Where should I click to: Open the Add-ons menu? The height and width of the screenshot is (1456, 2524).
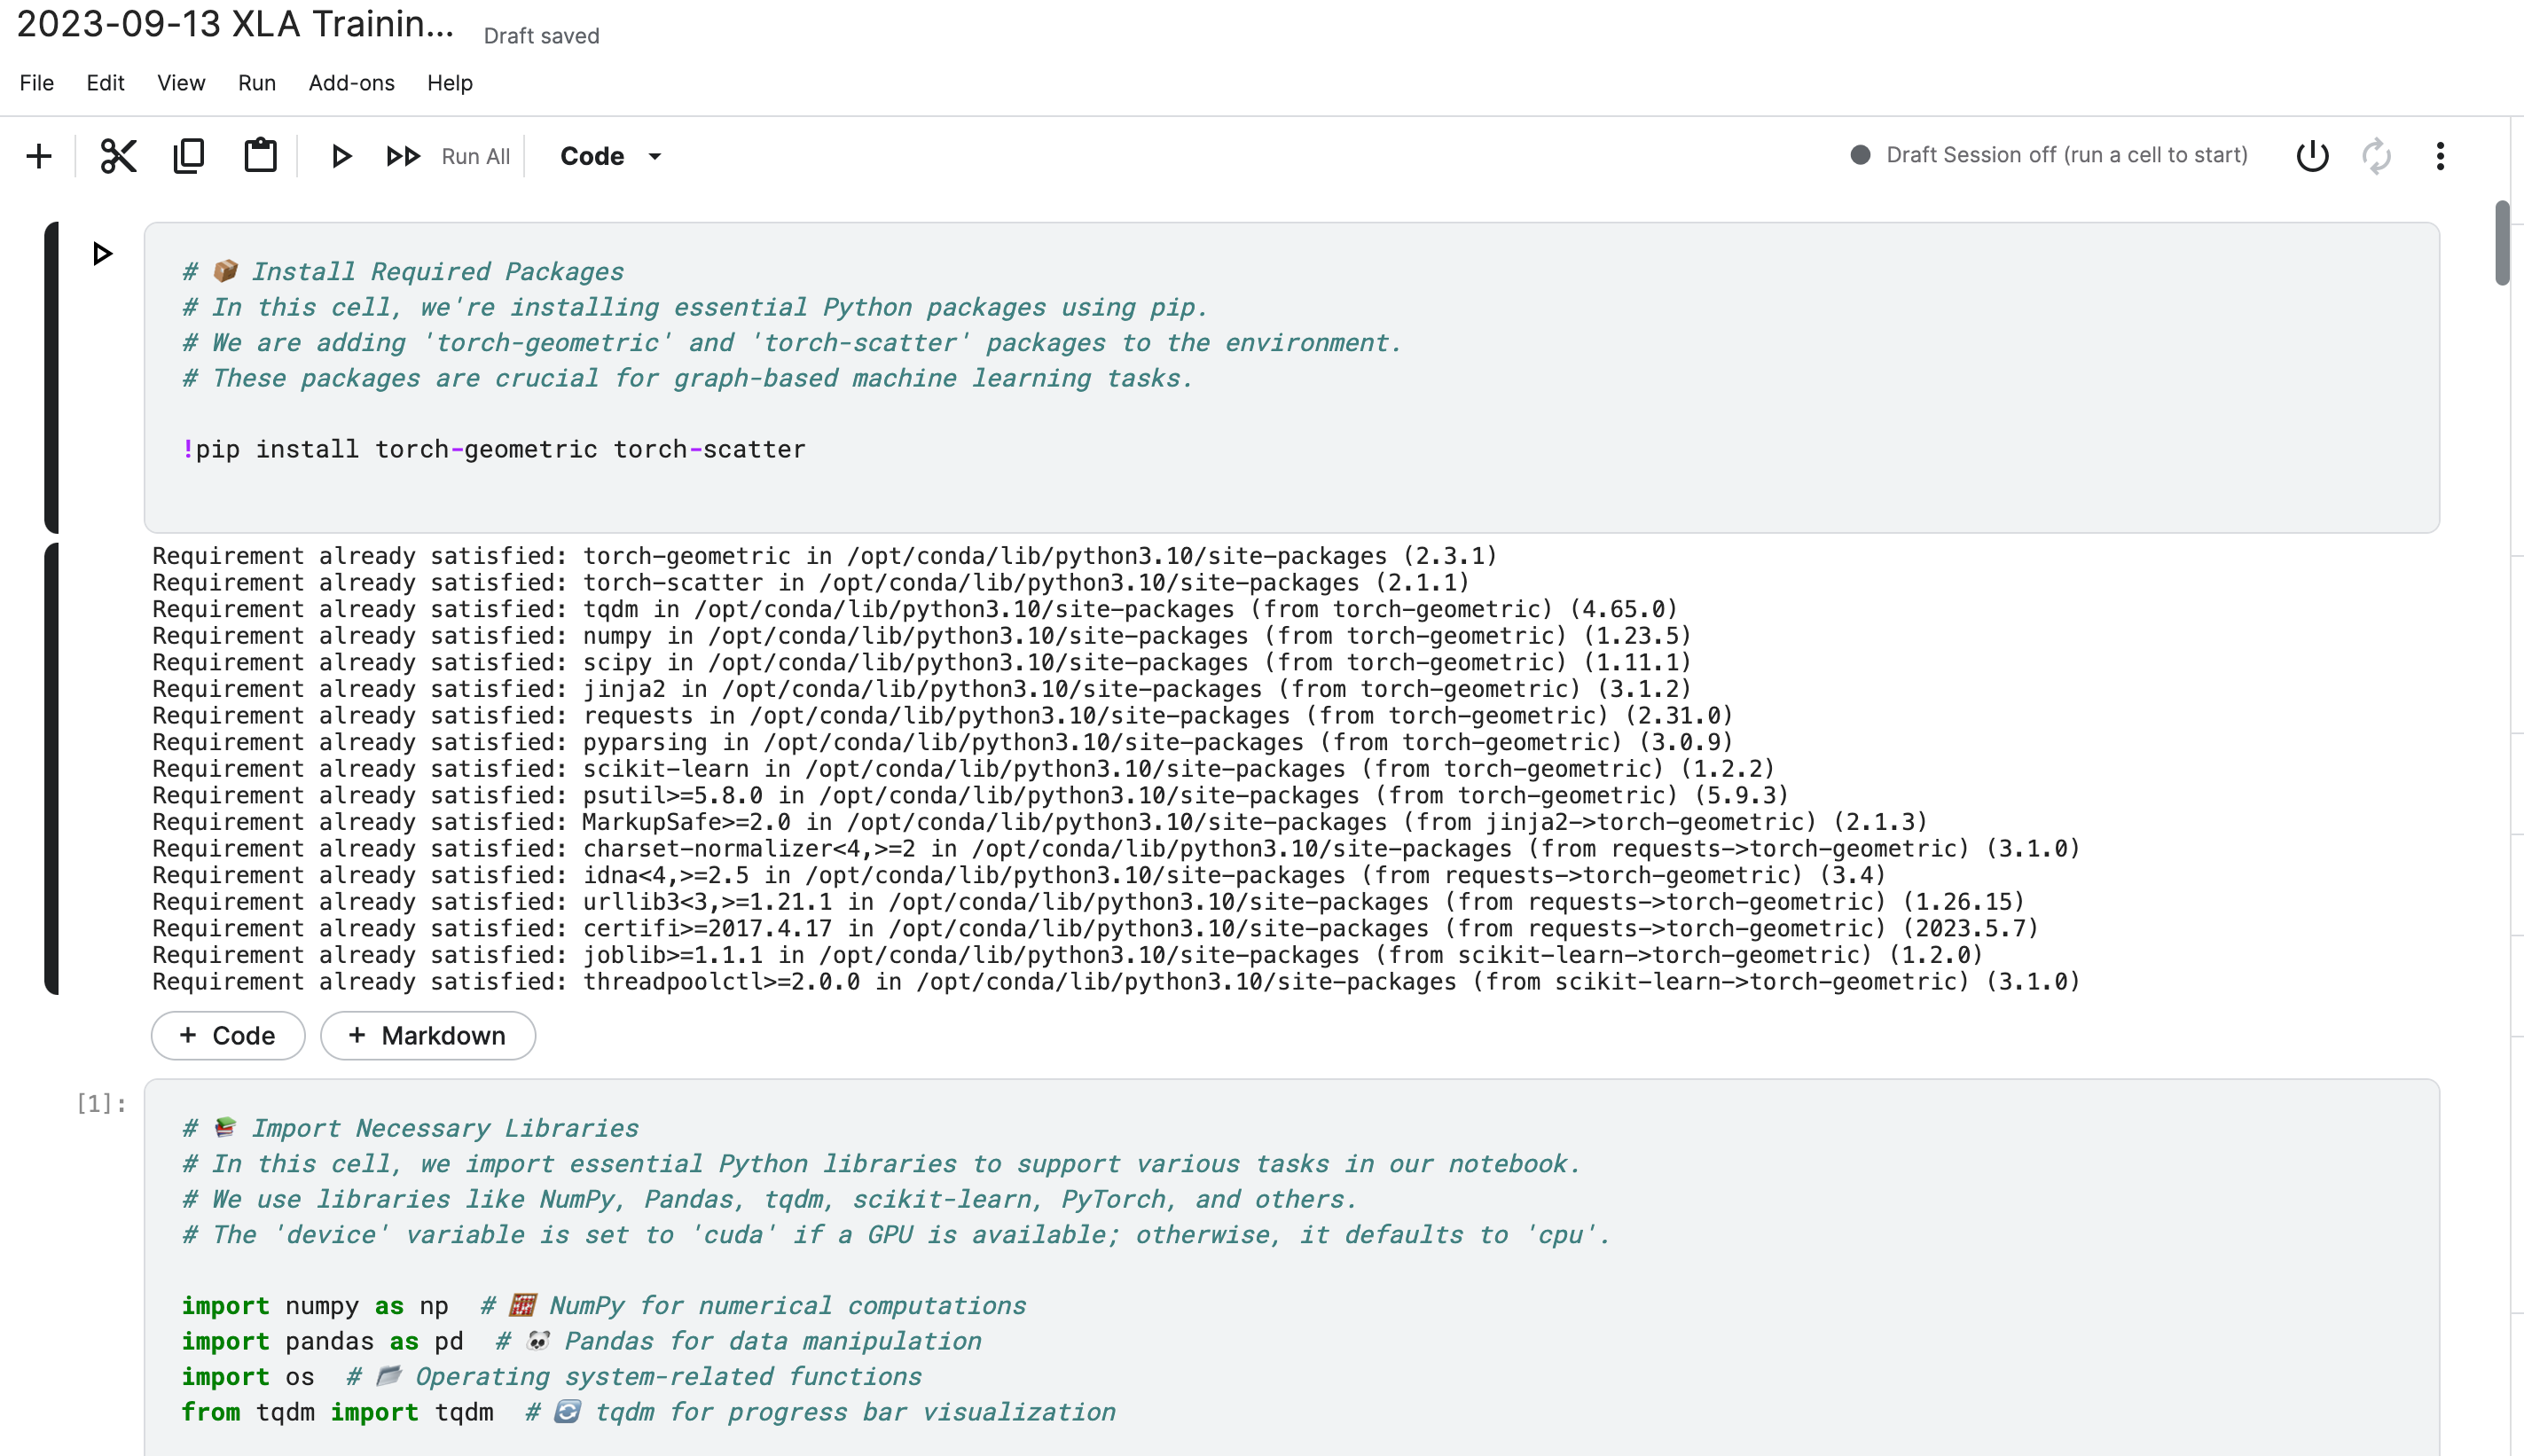pos(351,83)
